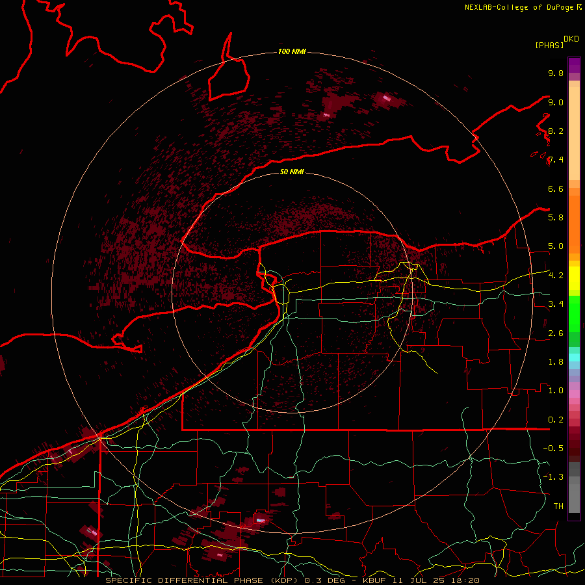Click the 3.4 color scale value
585x585 pixels.
[556, 304]
